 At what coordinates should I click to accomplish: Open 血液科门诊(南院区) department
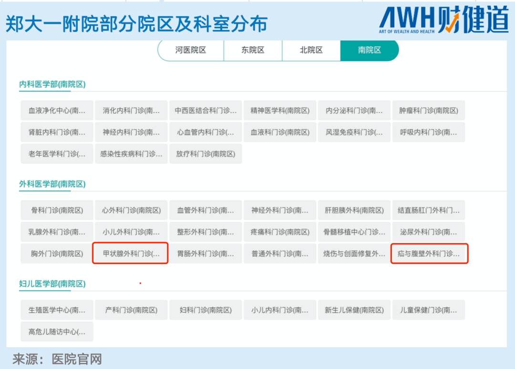click(280, 133)
